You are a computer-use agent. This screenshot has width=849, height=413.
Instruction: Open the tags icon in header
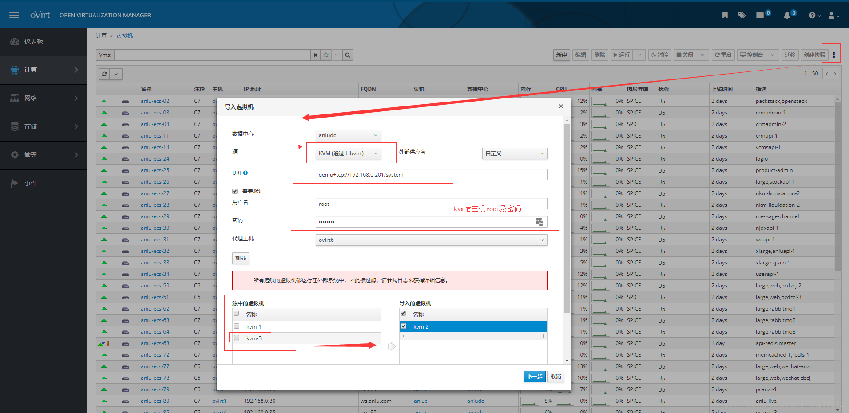pos(742,15)
